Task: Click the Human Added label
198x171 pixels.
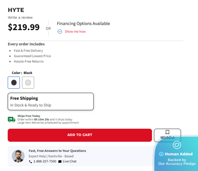Action: 179,154
